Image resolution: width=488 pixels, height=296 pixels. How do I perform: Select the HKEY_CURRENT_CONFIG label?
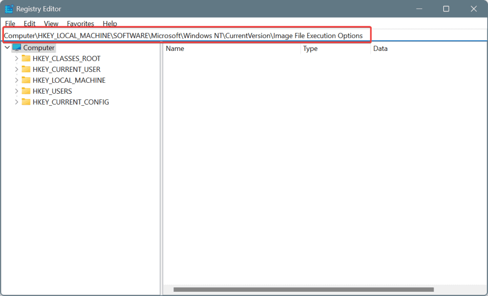71,102
